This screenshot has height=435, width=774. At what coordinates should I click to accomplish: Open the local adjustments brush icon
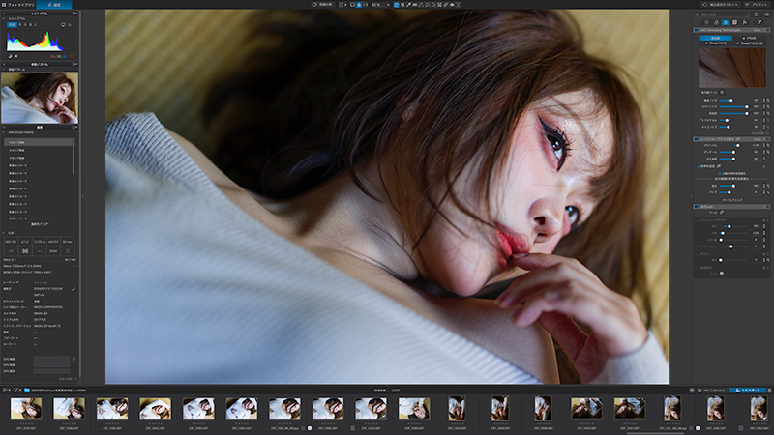pyautogui.click(x=759, y=22)
